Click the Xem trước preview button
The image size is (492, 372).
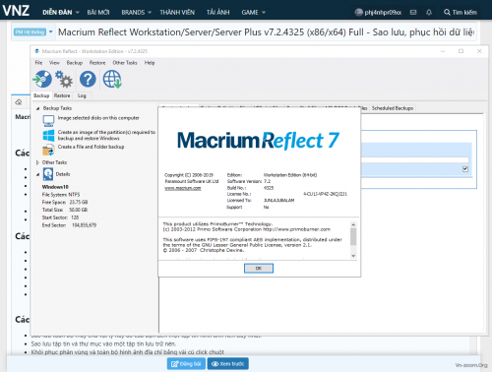pos(228,364)
